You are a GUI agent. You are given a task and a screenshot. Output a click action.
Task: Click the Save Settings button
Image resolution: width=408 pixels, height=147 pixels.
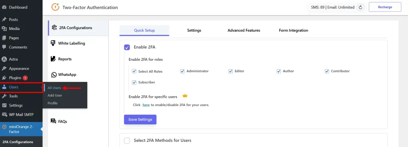140,120
